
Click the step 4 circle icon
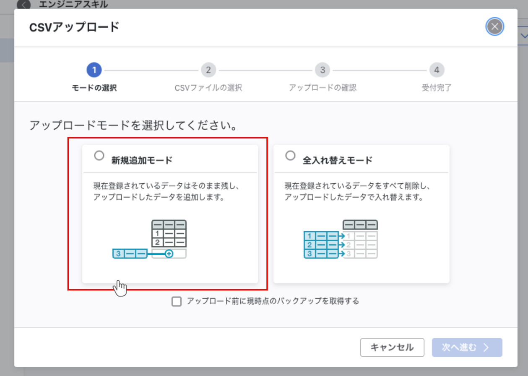pyautogui.click(x=436, y=70)
